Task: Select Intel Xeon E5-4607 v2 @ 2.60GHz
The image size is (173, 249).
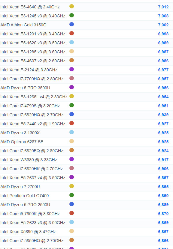Action: pyautogui.click(x=33, y=61)
